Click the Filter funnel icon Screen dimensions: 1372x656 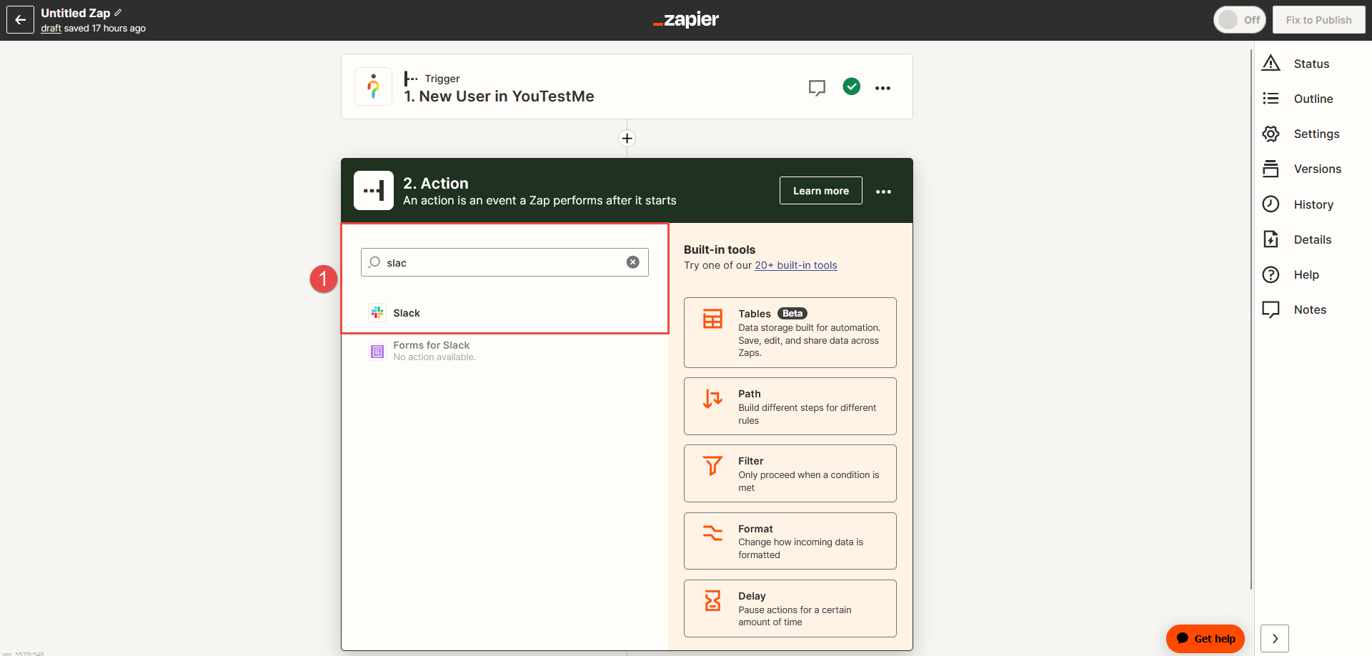(x=712, y=466)
